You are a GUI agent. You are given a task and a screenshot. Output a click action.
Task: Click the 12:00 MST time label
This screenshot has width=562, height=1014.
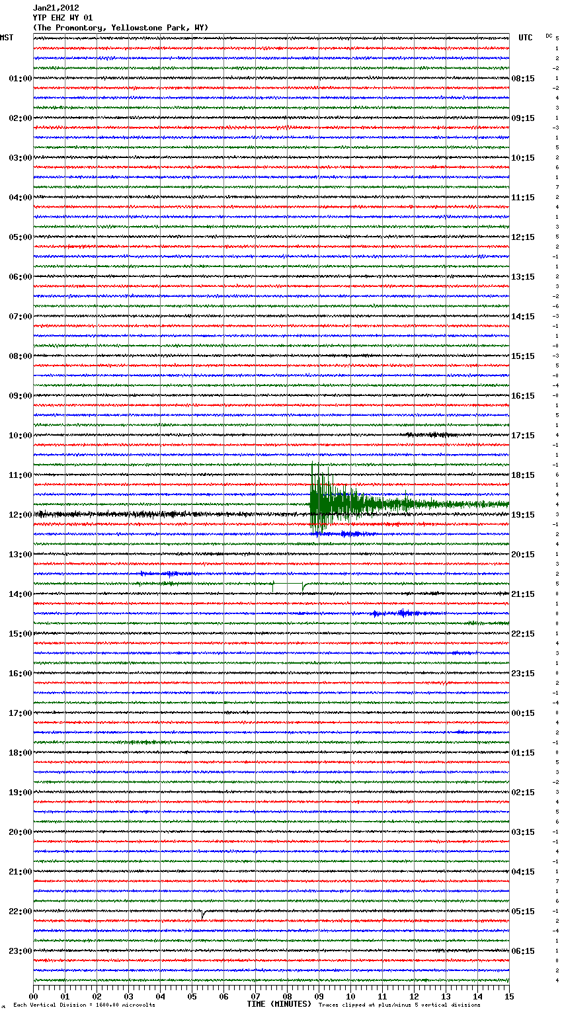point(20,515)
